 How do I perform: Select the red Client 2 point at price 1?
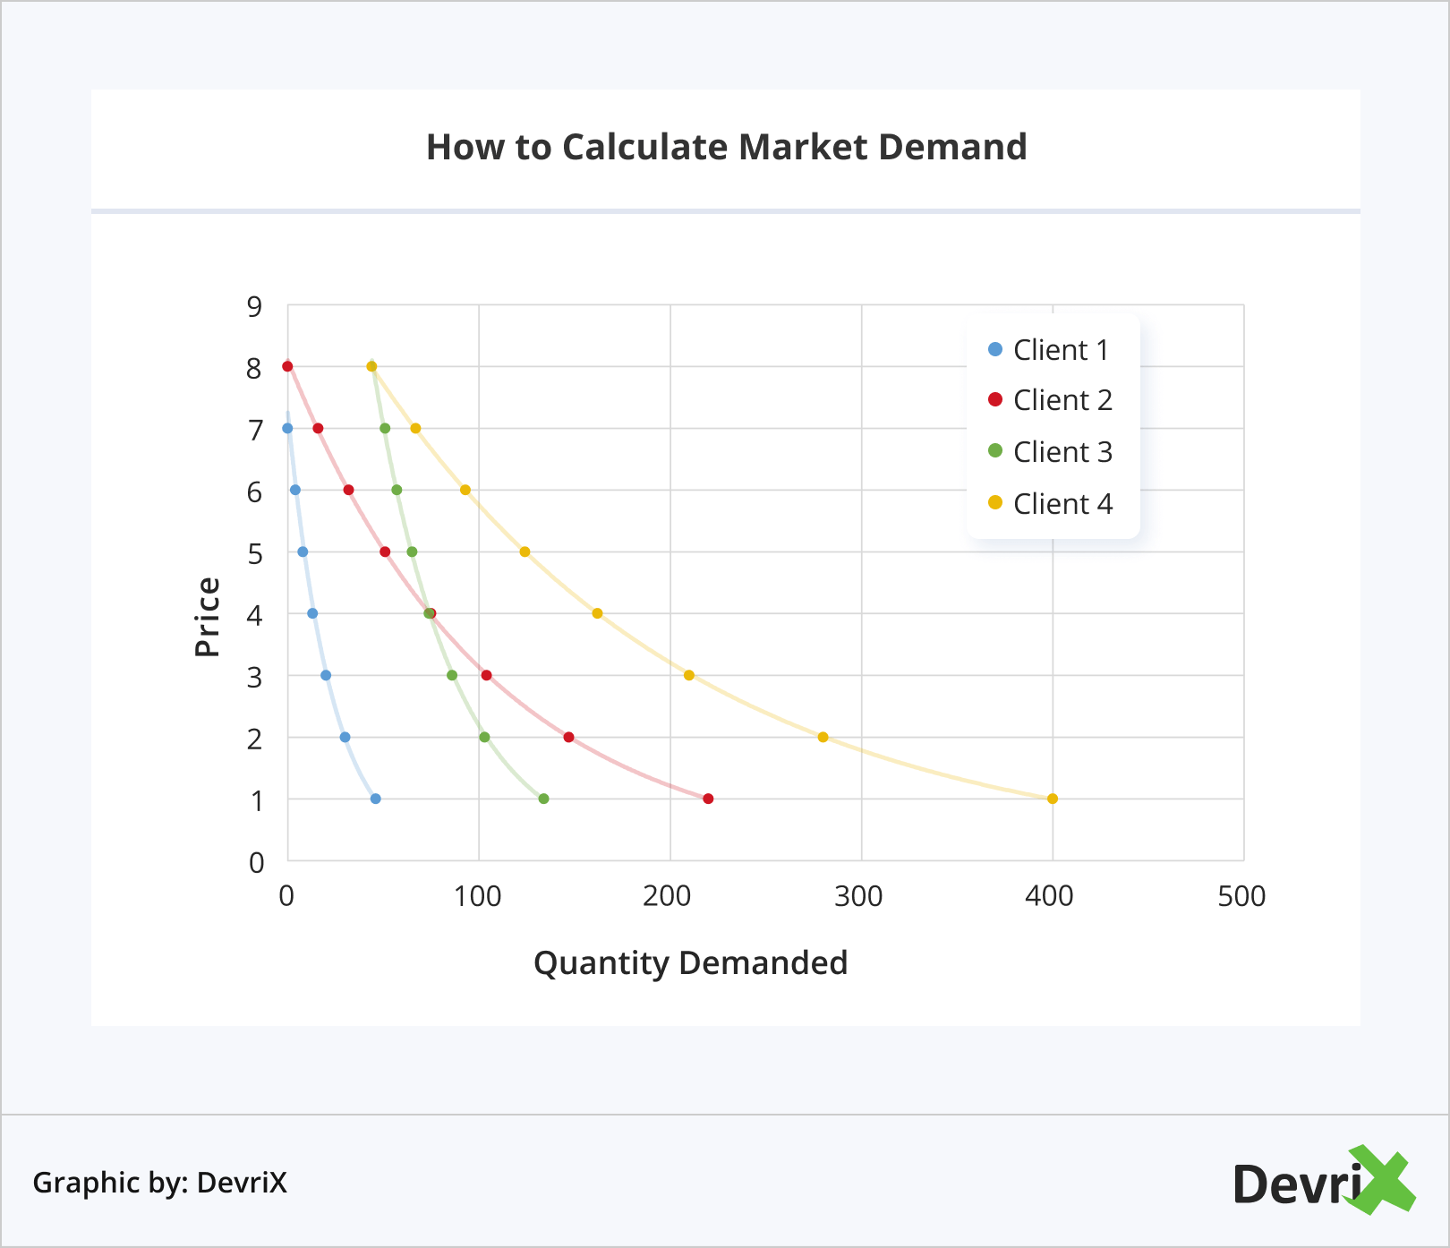(708, 799)
